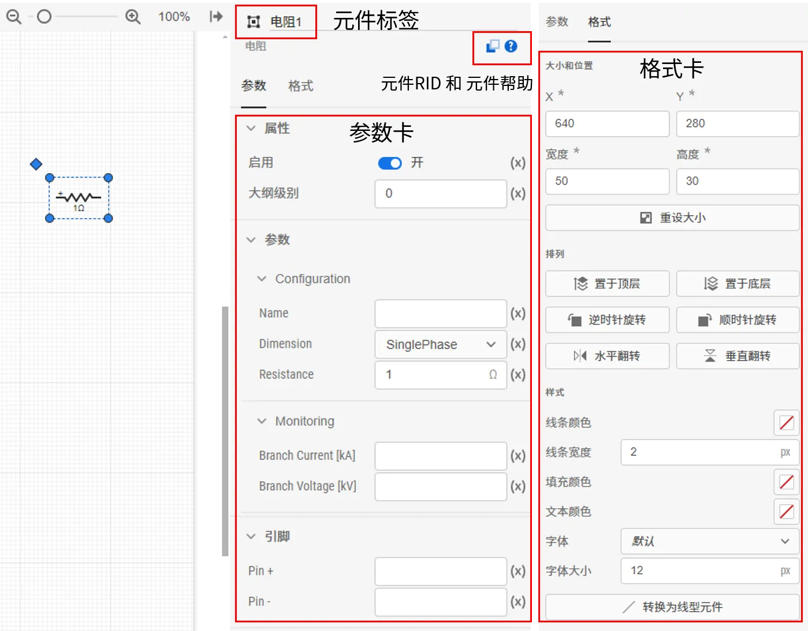Screen dimensions: 808x631
Task: Click the 宽度 field showing 50
Action: pos(608,181)
